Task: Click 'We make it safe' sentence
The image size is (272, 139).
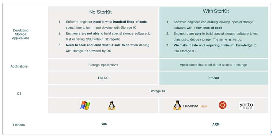Action: click(x=215, y=48)
